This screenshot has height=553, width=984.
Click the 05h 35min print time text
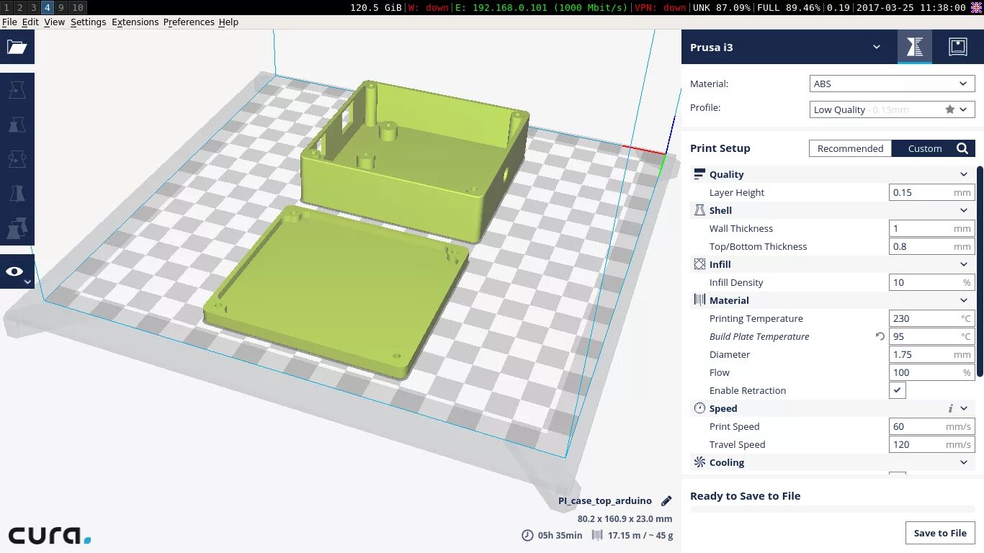click(x=560, y=535)
